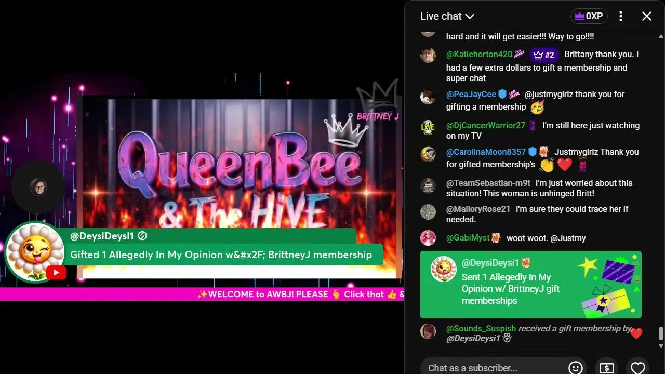
Task: Open @PeaJayCee's avatar in chat
Action: coord(428,97)
